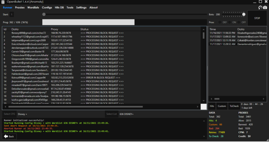Show the Custom results tab
Viewport: 269px width, 142px height.
pos(222,106)
